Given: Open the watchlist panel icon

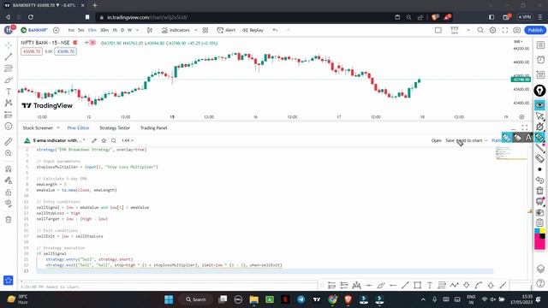Looking at the screenshot, I should [x=540, y=45].
